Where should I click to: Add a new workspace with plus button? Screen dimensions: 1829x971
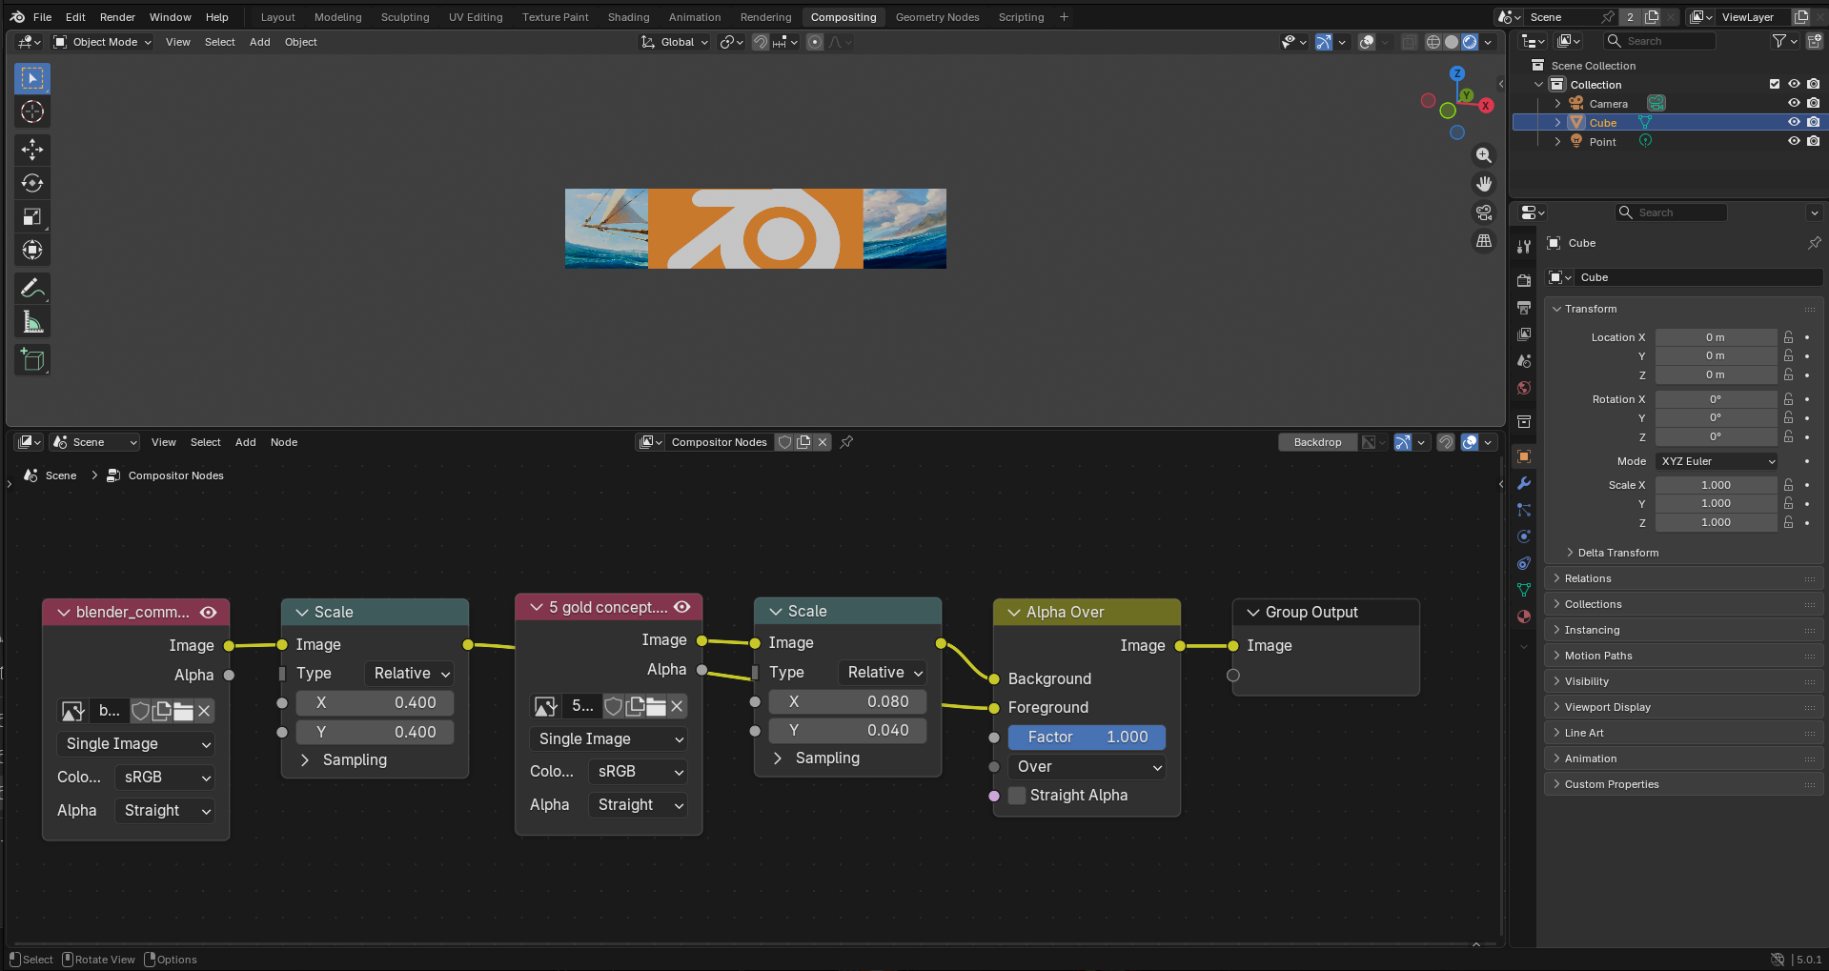coord(1064,17)
